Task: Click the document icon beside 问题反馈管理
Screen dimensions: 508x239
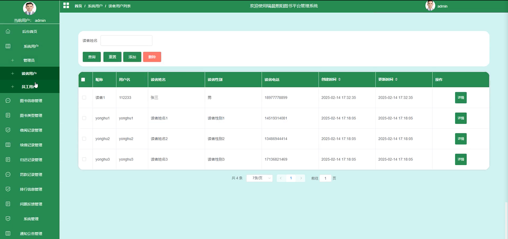Action: click(x=8, y=204)
